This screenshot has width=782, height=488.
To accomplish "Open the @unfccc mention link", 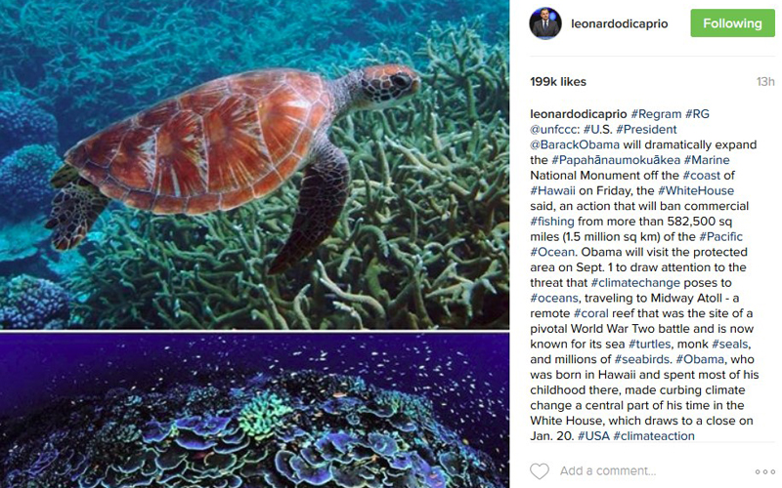I will click(x=552, y=130).
